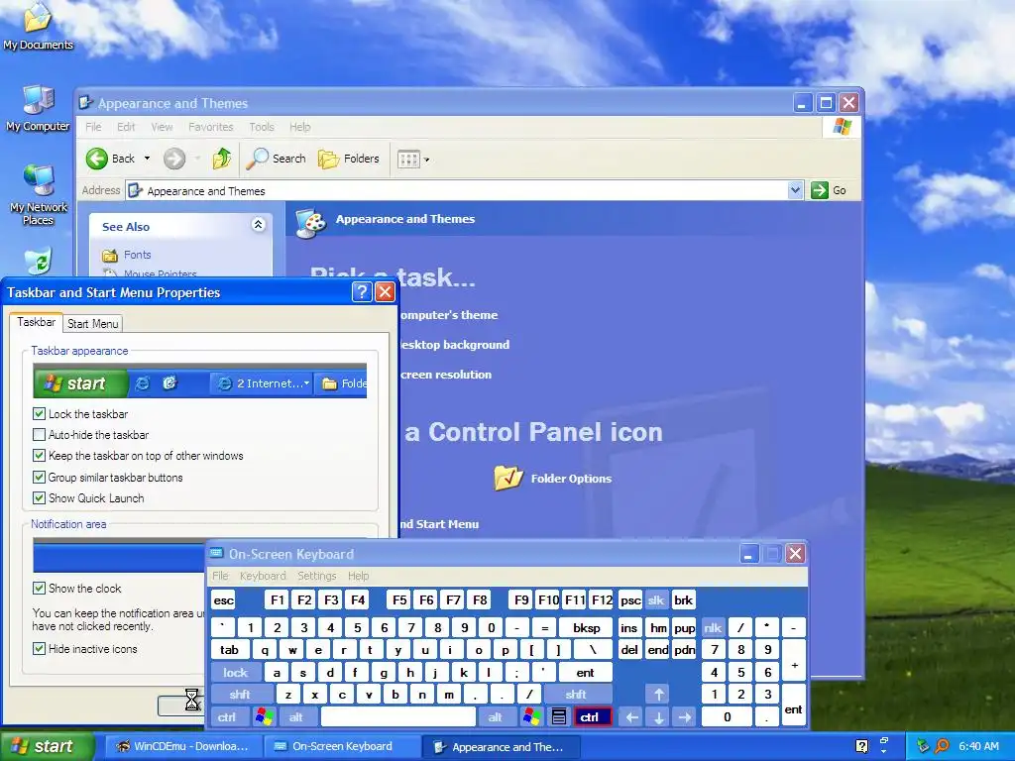Click the greyed Forward arrow icon in the toolbar
The image size is (1015, 761).
(174, 159)
